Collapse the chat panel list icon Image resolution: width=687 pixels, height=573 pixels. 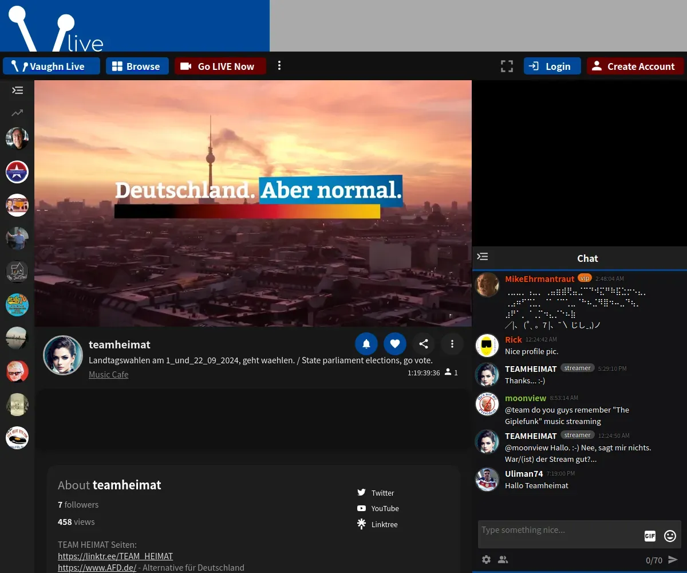483,257
